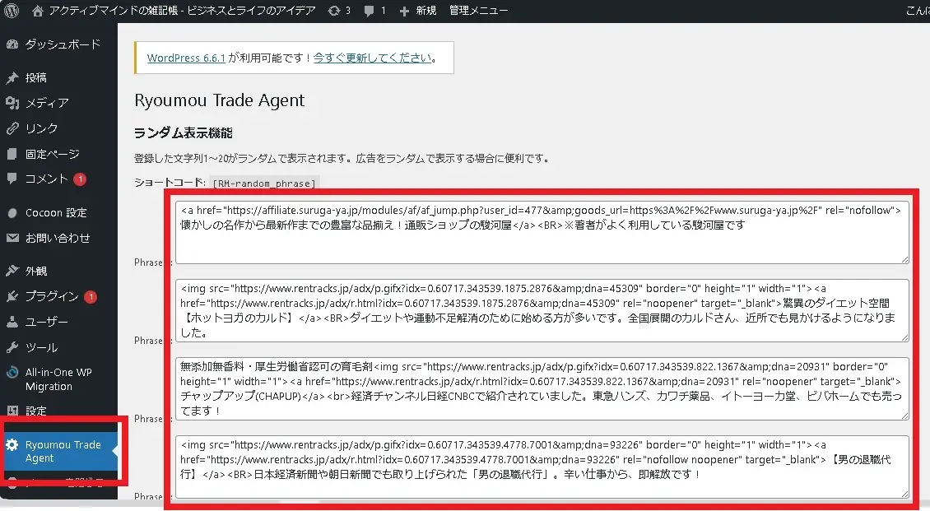This screenshot has height=511, width=930.
Task: Grab resize handle of suruga-ya textarea
Action: (x=904, y=260)
